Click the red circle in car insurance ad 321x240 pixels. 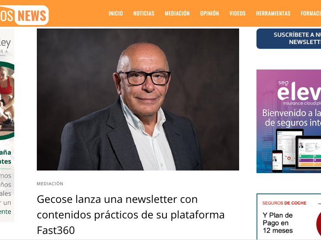tap(318, 224)
